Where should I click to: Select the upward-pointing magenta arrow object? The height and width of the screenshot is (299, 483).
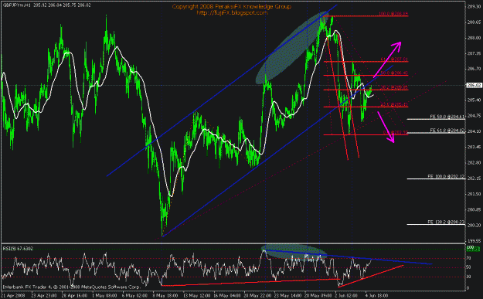click(387, 59)
